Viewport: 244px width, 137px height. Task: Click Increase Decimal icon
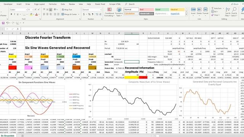coord(97,14)
